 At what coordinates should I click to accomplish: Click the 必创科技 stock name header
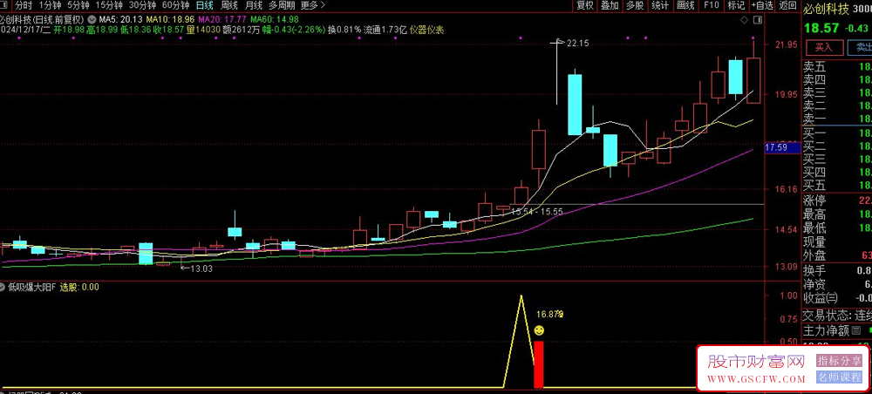[x=825, y=9]
